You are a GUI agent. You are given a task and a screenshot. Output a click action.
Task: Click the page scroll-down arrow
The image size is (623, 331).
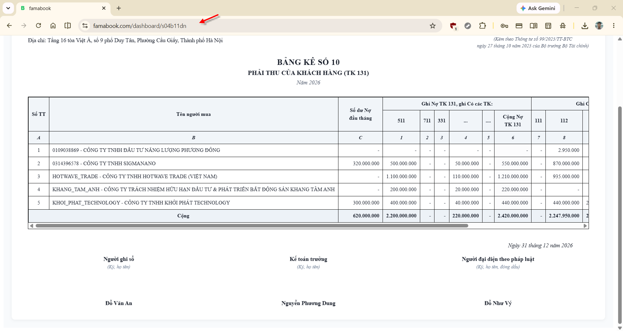click(x=620, y=328)
